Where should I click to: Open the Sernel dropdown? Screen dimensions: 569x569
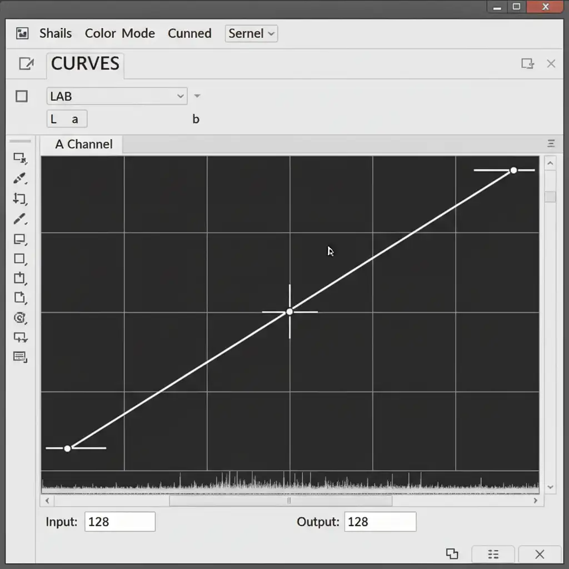tap(251, 33)
